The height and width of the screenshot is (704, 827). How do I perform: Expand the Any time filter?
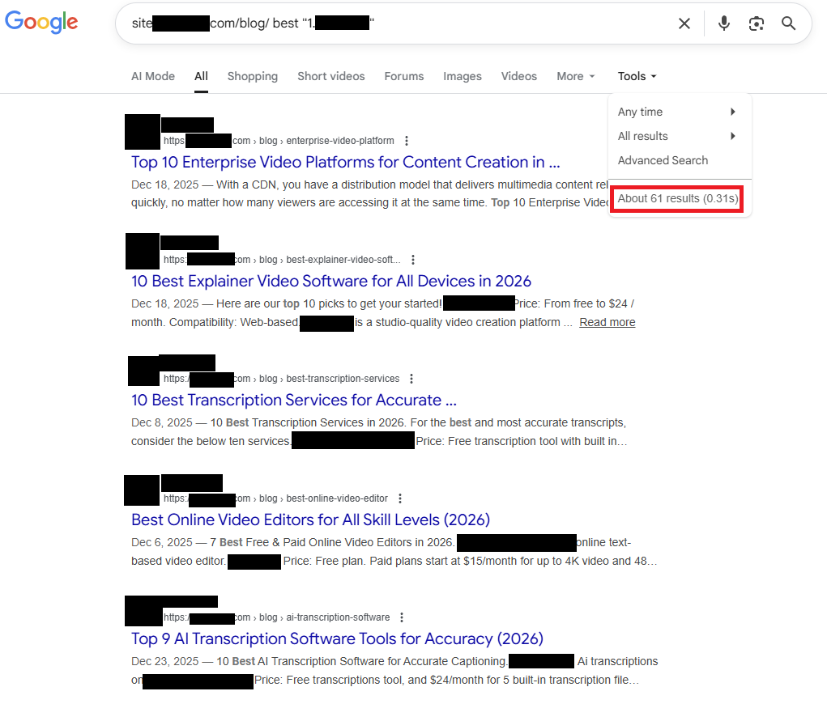[676, 112]
